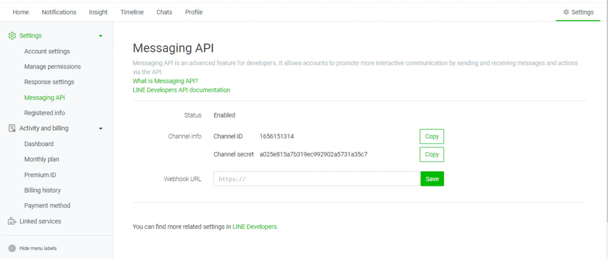Image resolution: width=608 pixels, height=259 pixels.
Task: View the Profile tab
Action: coord(194,12)
